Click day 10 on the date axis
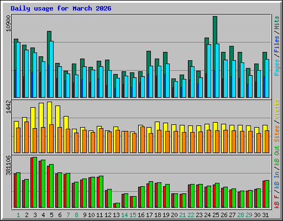Screen dimensions: 283x221 91,215
